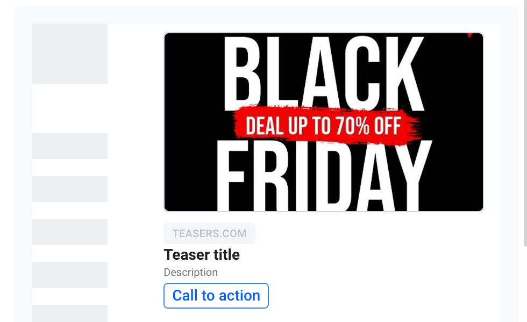527x322 pixels.
Task: Select the partially visible bottom gray placeholder block
Action: 70,313
